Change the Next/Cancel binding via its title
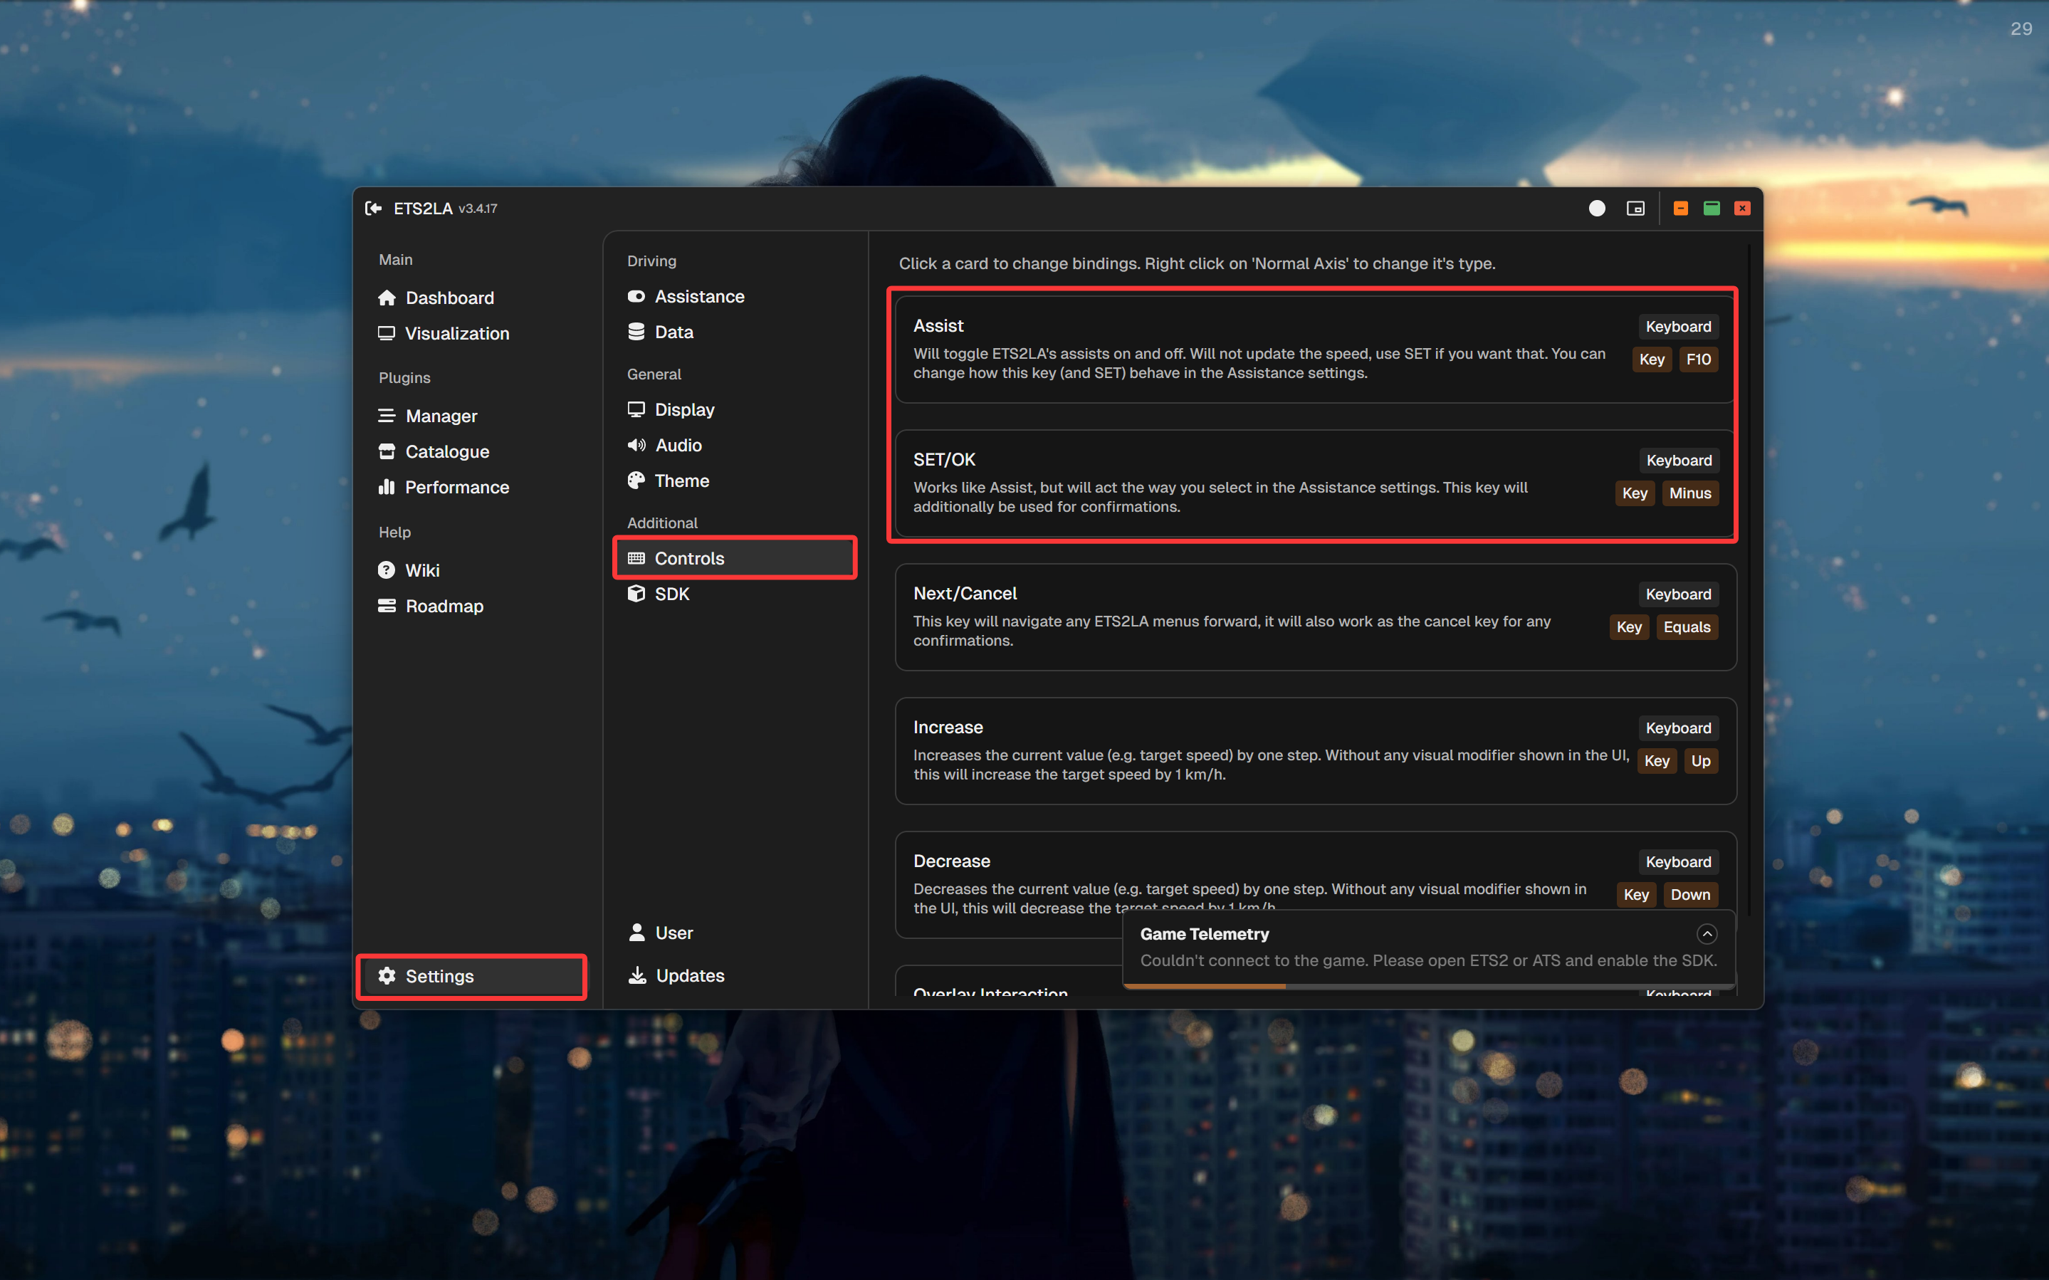Viewport: 2049px width, 1280px height. (x=965, y=594)
